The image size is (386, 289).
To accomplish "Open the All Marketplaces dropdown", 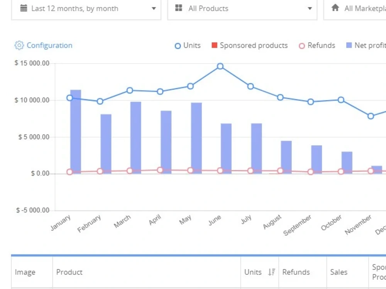I will point(355,9).
